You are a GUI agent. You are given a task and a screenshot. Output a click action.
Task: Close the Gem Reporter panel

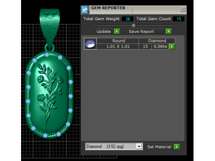(183, 9)
